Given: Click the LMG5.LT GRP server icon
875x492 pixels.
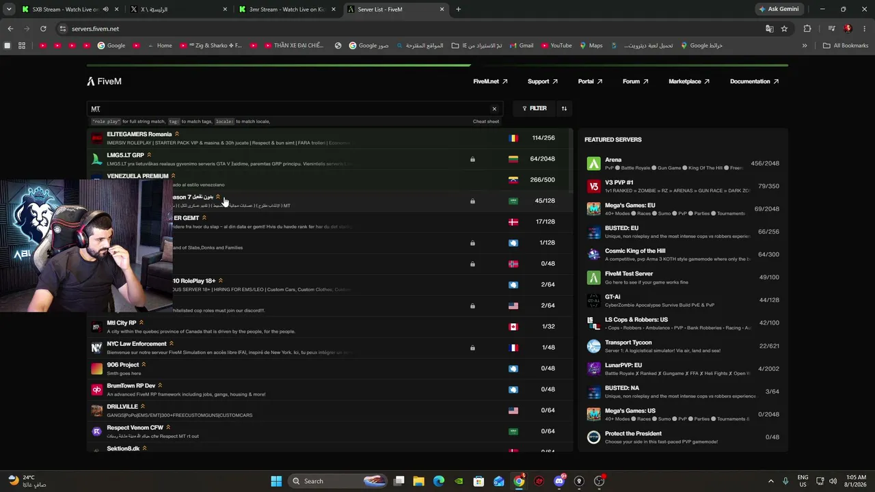Looking at the screenshot, I should [97, 159].
